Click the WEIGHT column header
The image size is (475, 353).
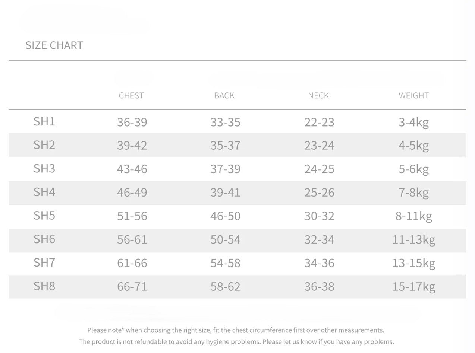413,95
